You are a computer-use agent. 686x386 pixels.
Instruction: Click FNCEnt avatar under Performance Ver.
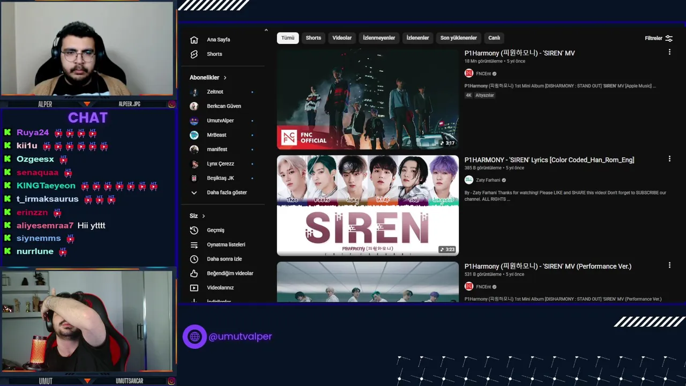(x=469, y=287)
